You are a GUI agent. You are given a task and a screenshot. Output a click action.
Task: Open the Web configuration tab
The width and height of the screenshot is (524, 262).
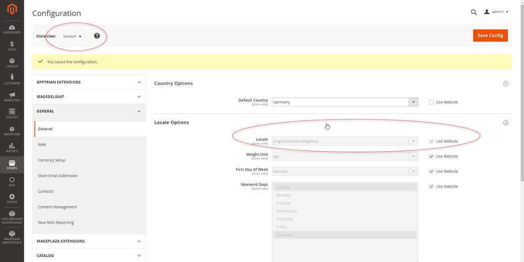(41, 144)
